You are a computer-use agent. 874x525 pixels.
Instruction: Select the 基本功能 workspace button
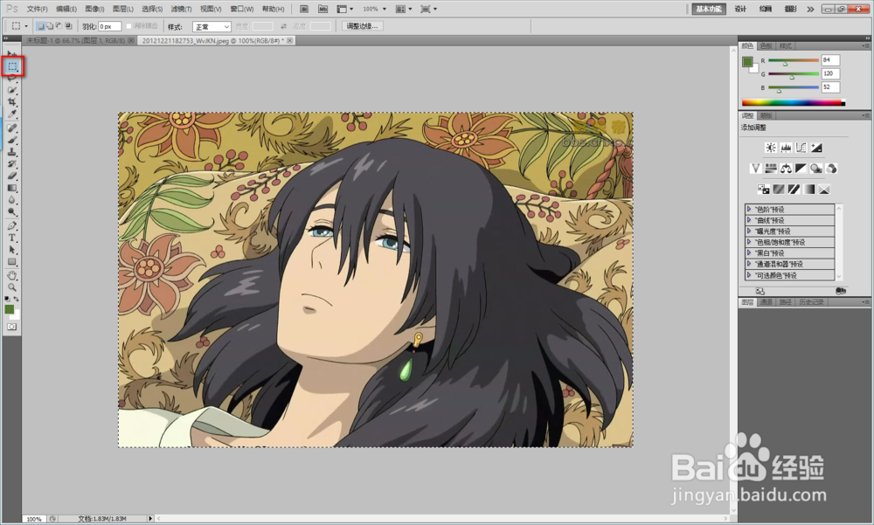tap(709, 9)
